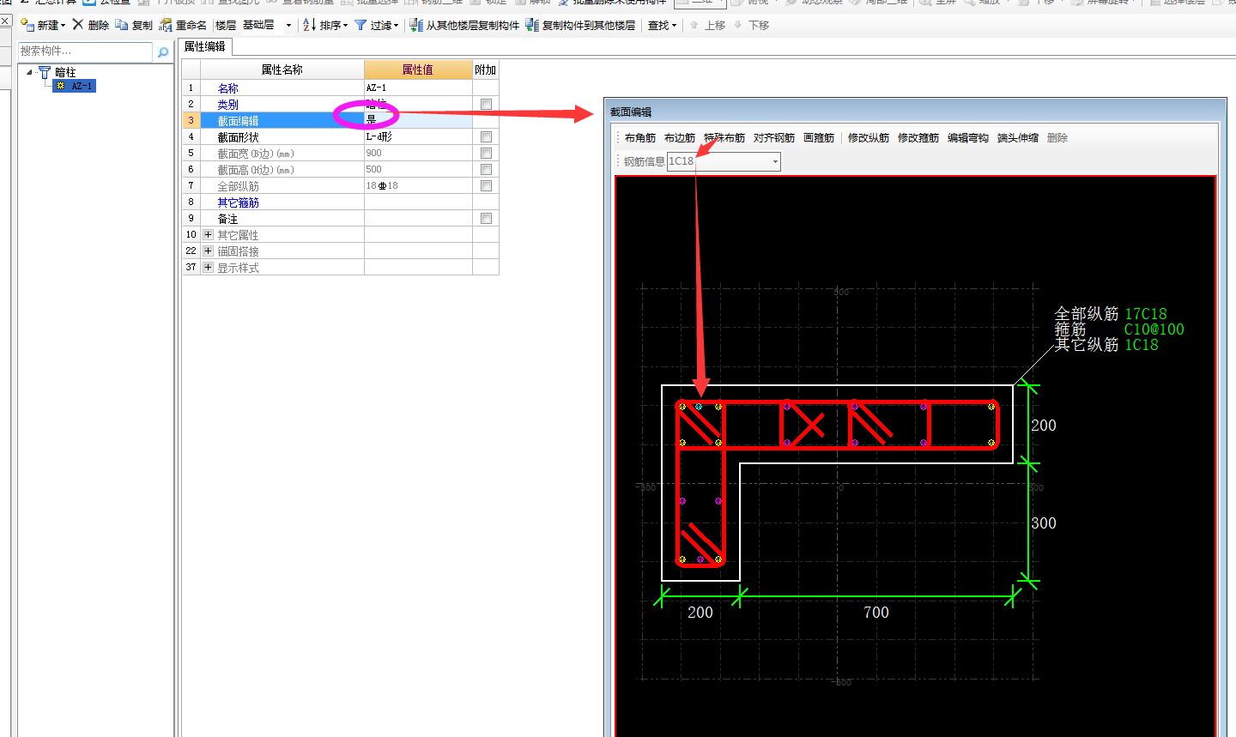Screen dimensions: 1236x737
Task: Click the 新建 (new component) icon
Action: point(27,25)
